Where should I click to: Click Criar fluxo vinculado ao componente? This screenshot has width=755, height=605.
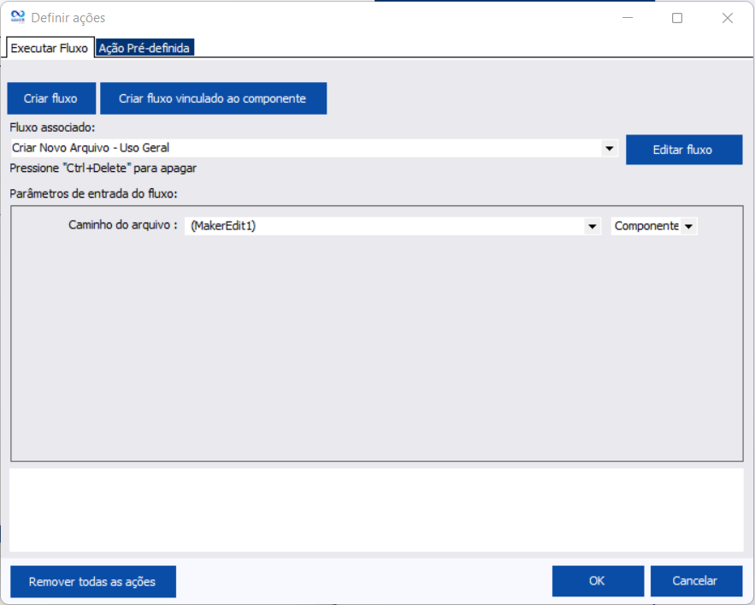tap(212, 98)
